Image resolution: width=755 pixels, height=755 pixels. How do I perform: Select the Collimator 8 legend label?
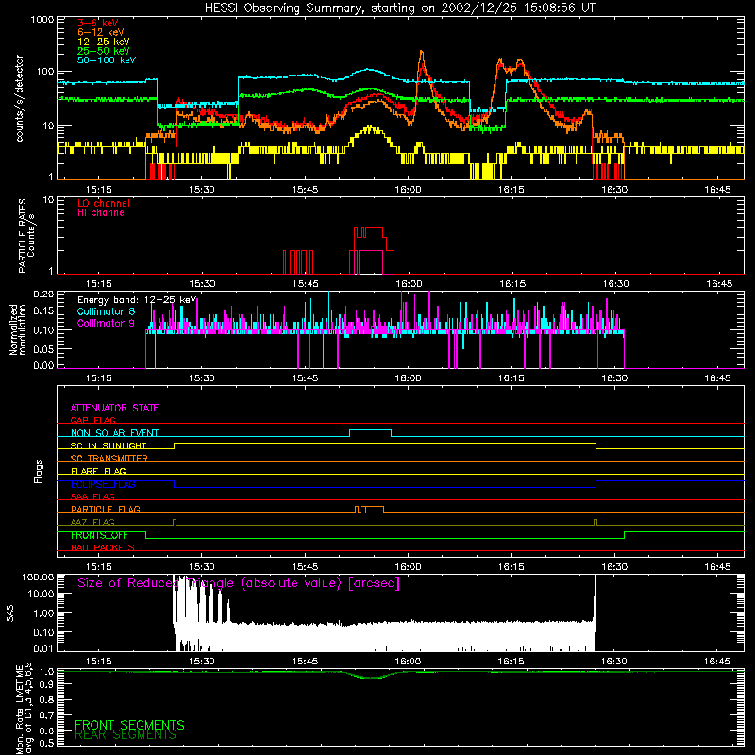(106, 311)
